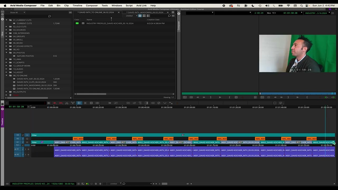Image resolution: width=338 pixels, height=190 pixels.
Task: Toggle V1 track selector
Action: [x=17, y=142]
